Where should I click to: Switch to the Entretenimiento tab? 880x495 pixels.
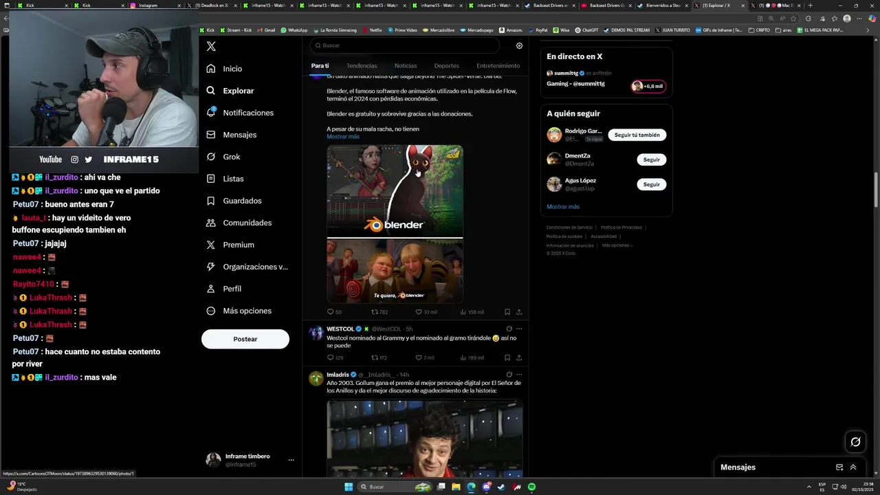[x=498, y=66]
